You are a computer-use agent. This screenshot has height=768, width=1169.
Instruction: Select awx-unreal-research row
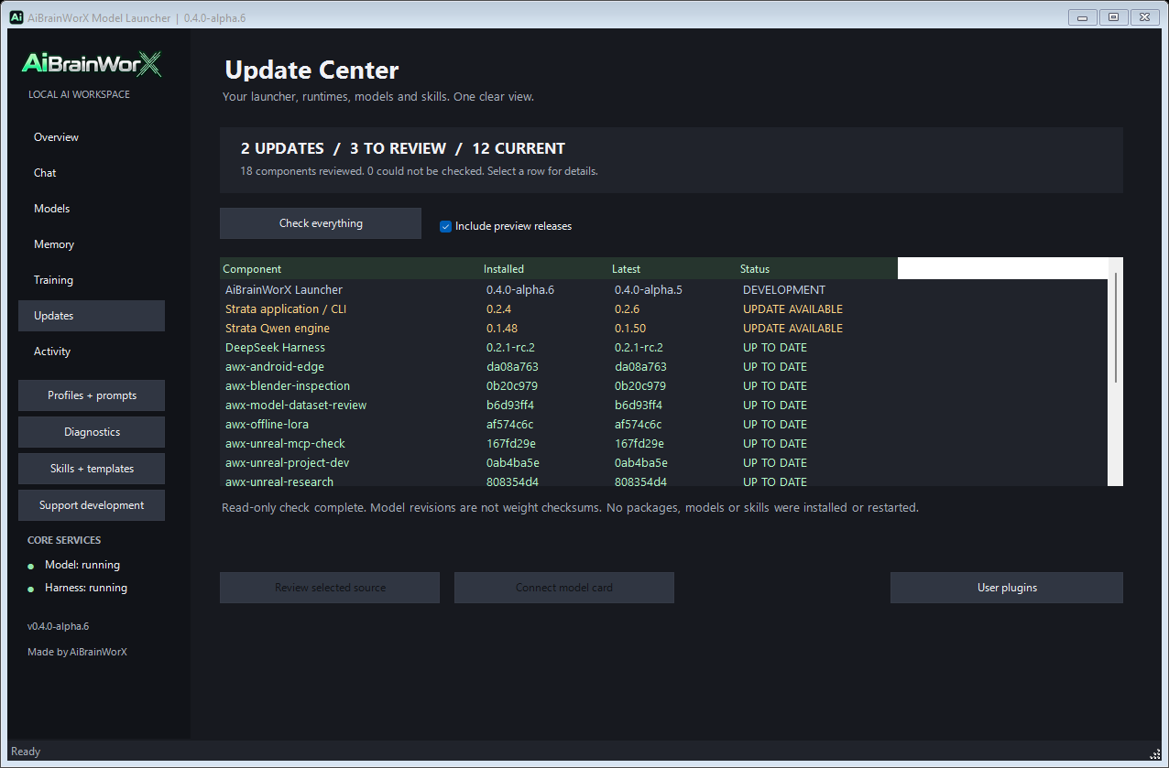[x=664, y=481]
